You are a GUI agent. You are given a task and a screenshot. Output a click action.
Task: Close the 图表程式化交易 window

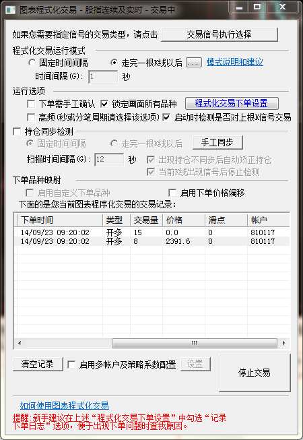pyautogui.click(x=282, y=7)
